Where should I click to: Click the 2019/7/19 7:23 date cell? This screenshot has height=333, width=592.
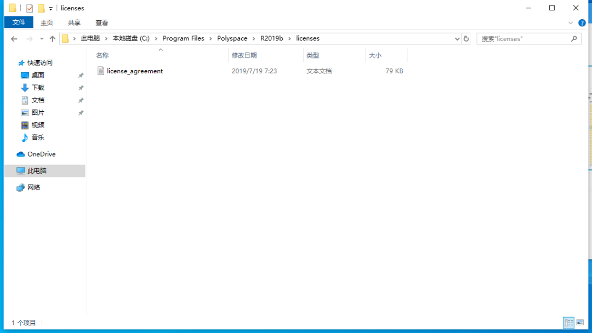[254, 71]
